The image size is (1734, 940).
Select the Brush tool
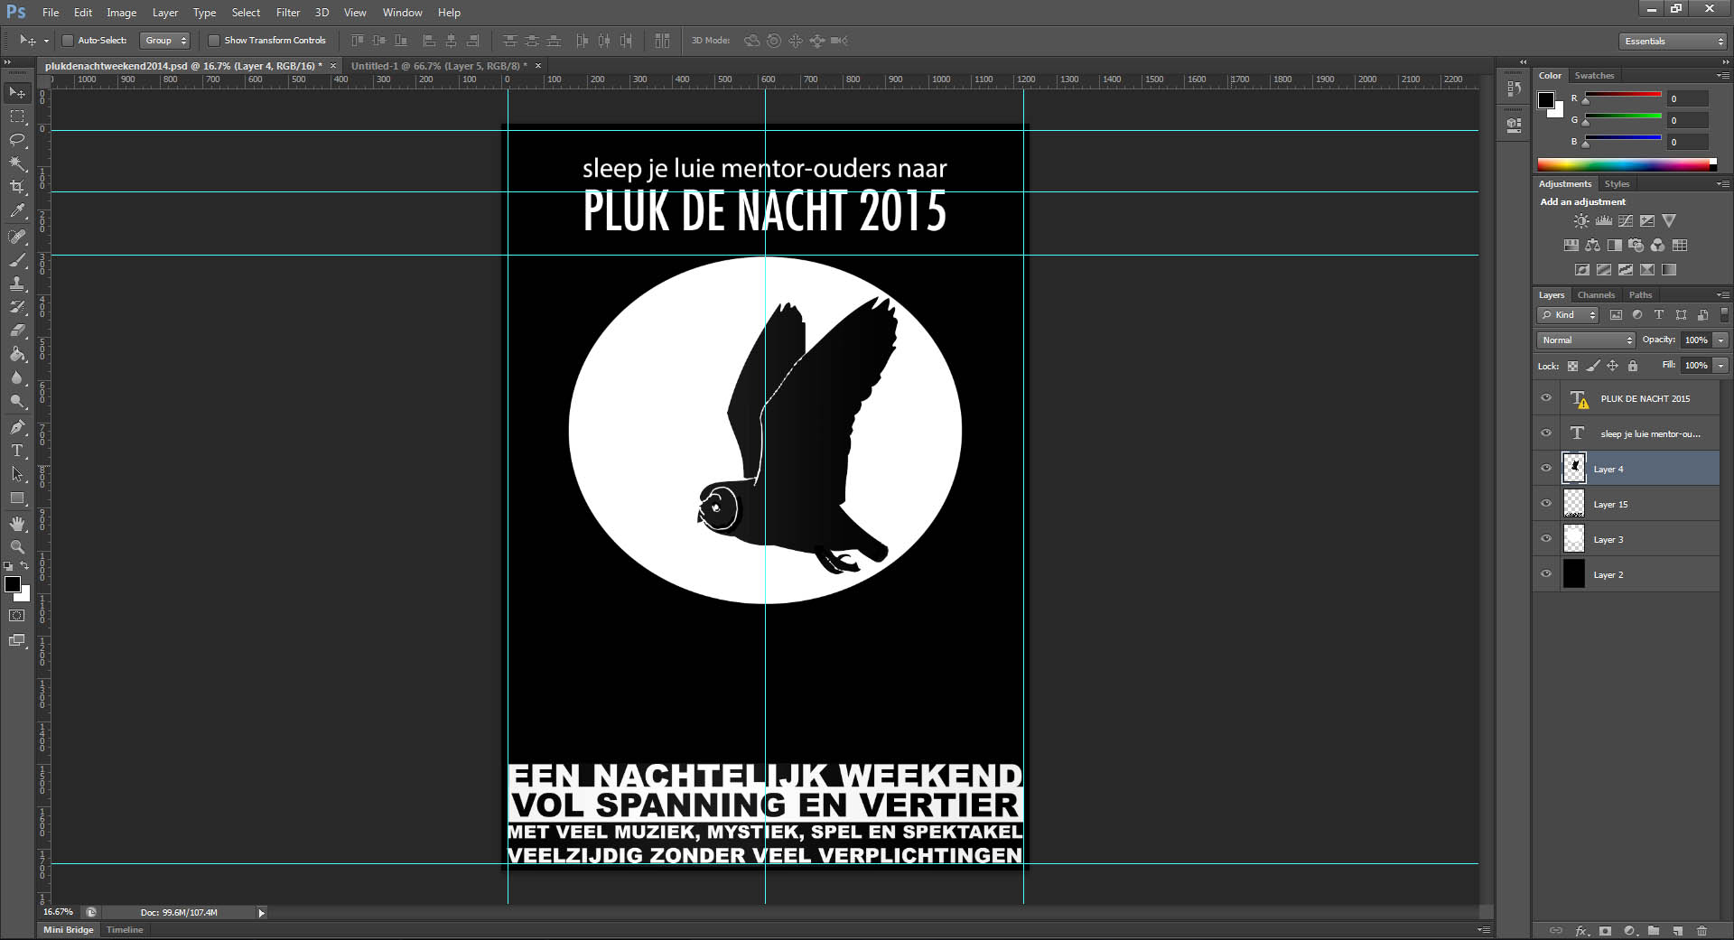coord(17,260)
